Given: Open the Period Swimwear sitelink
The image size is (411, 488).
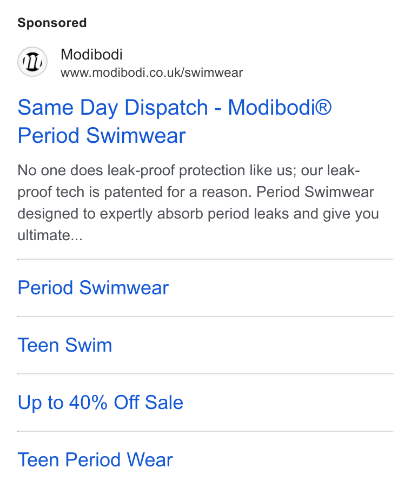Looking at the screenshot, I should pyautogui.click(x=93, y=288).
